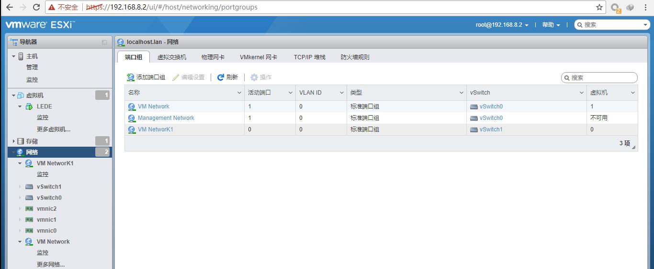This screenshot has width=654, height=269.
Task: Click the browser extension icon with badge 2
Action: pos(616,8)
